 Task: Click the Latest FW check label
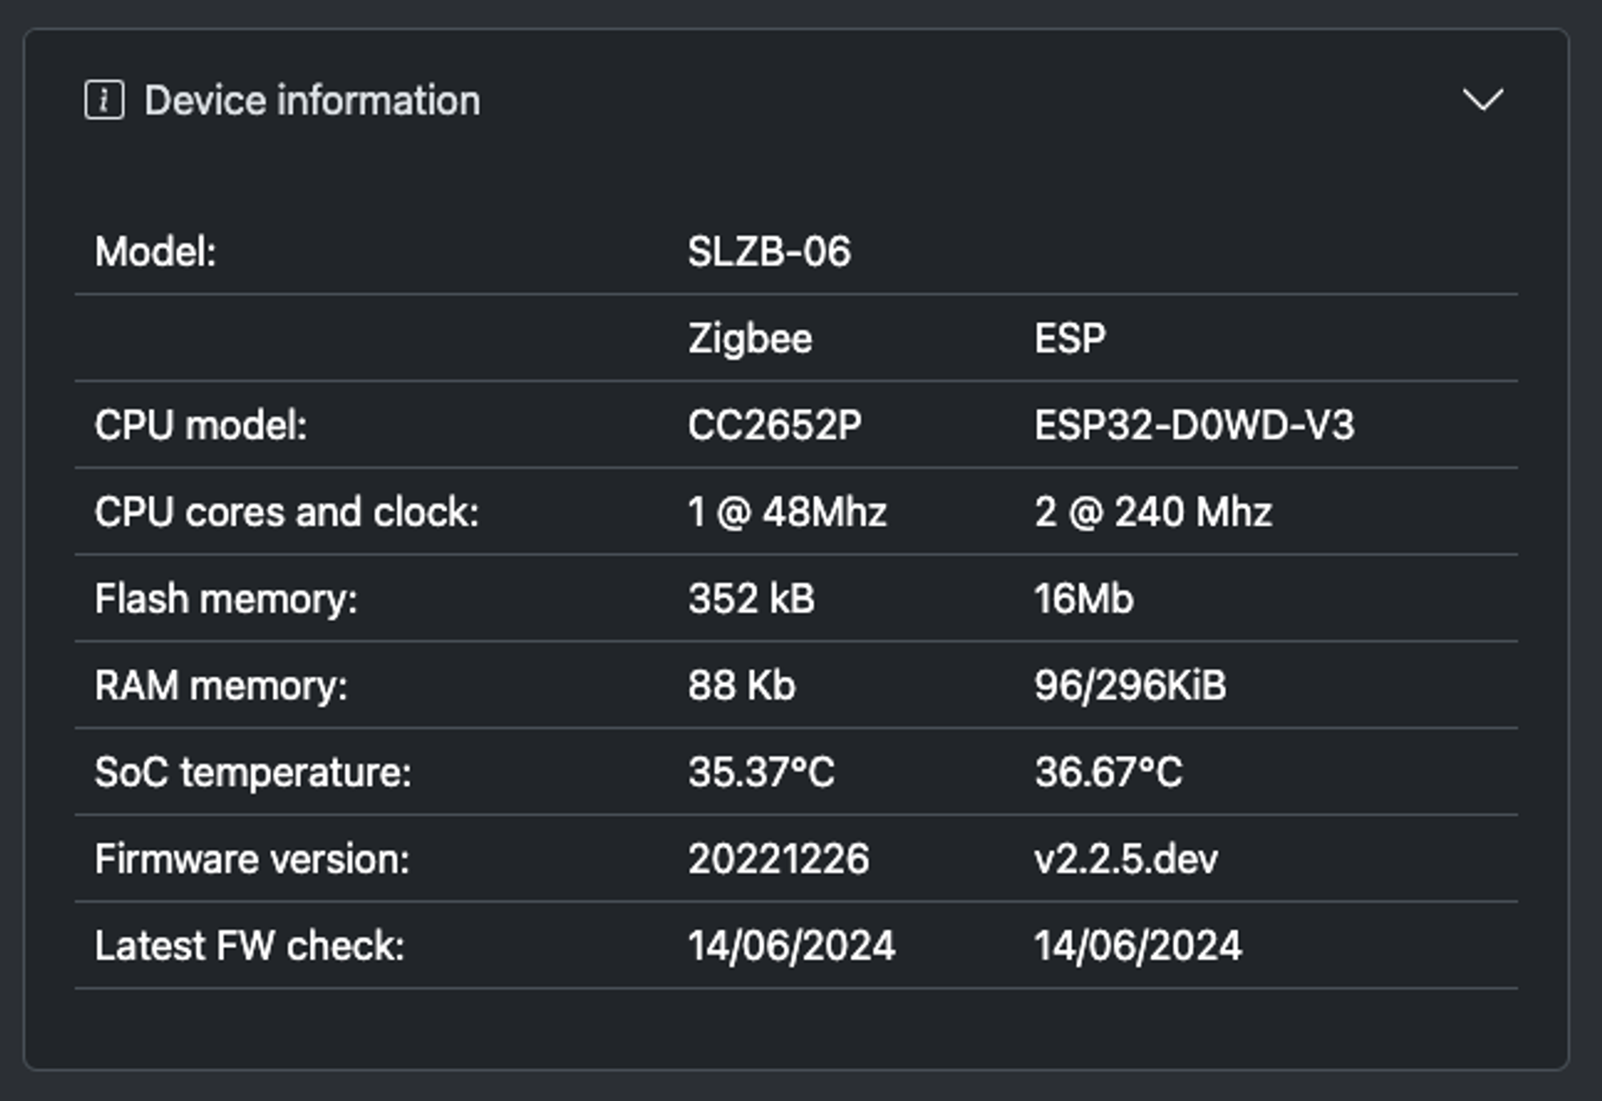[x=250, y=946]
